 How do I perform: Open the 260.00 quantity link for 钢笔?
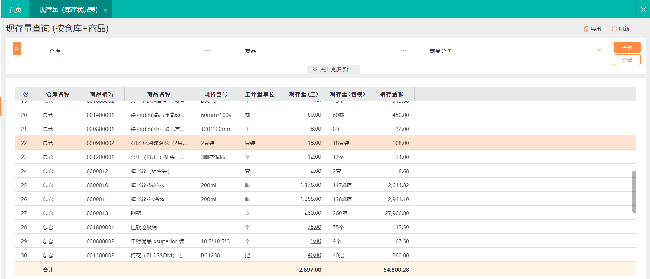pos(313,213)
